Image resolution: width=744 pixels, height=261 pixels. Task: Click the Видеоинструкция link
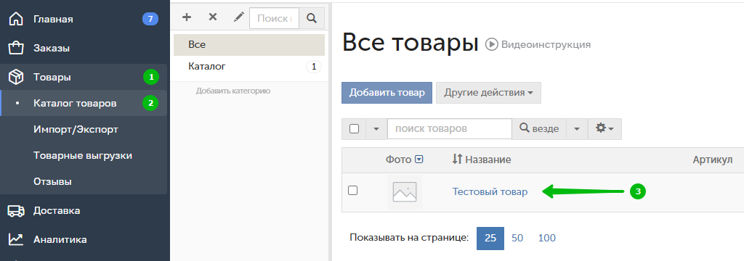[x=546, y=44]
